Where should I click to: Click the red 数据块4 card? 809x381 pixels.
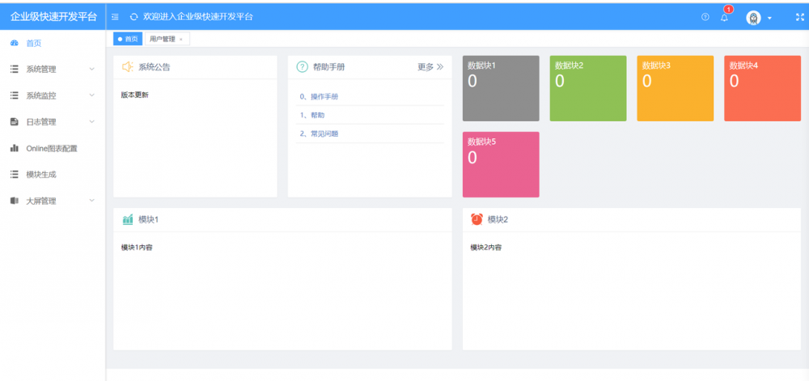tap(763, 88)
